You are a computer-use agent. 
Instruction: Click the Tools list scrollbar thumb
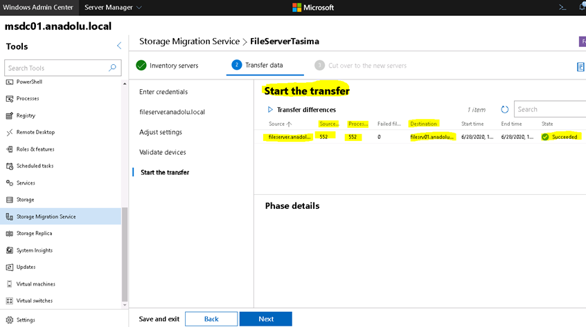[x=125, y=254]
